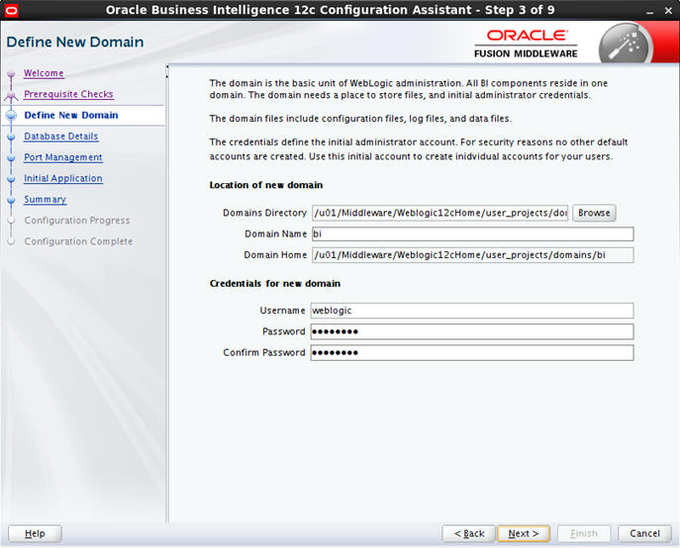Focus the Password field
The width and height of the screenshot is (680, 548).
point(472,331)
